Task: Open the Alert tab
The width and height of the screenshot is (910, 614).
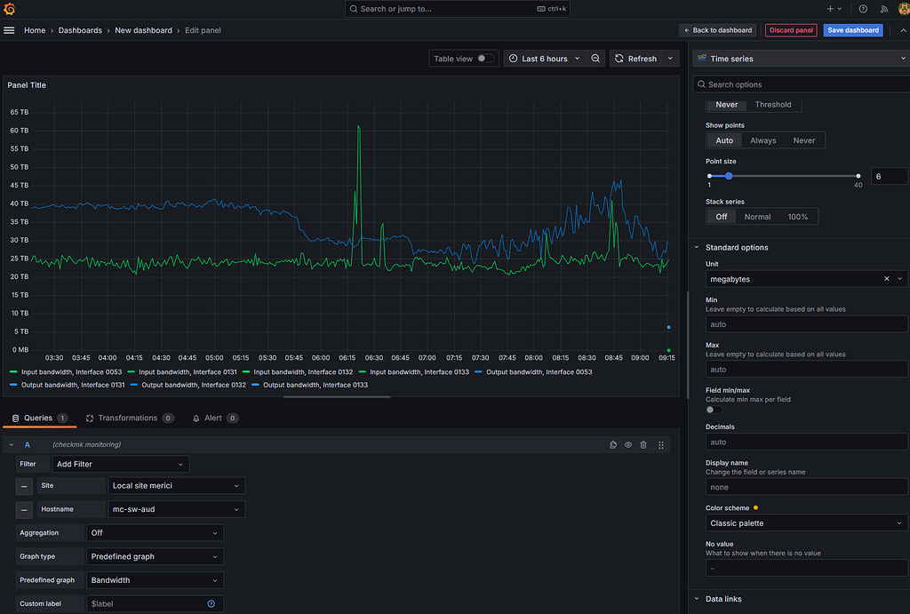Action: [x=215, y=418]
